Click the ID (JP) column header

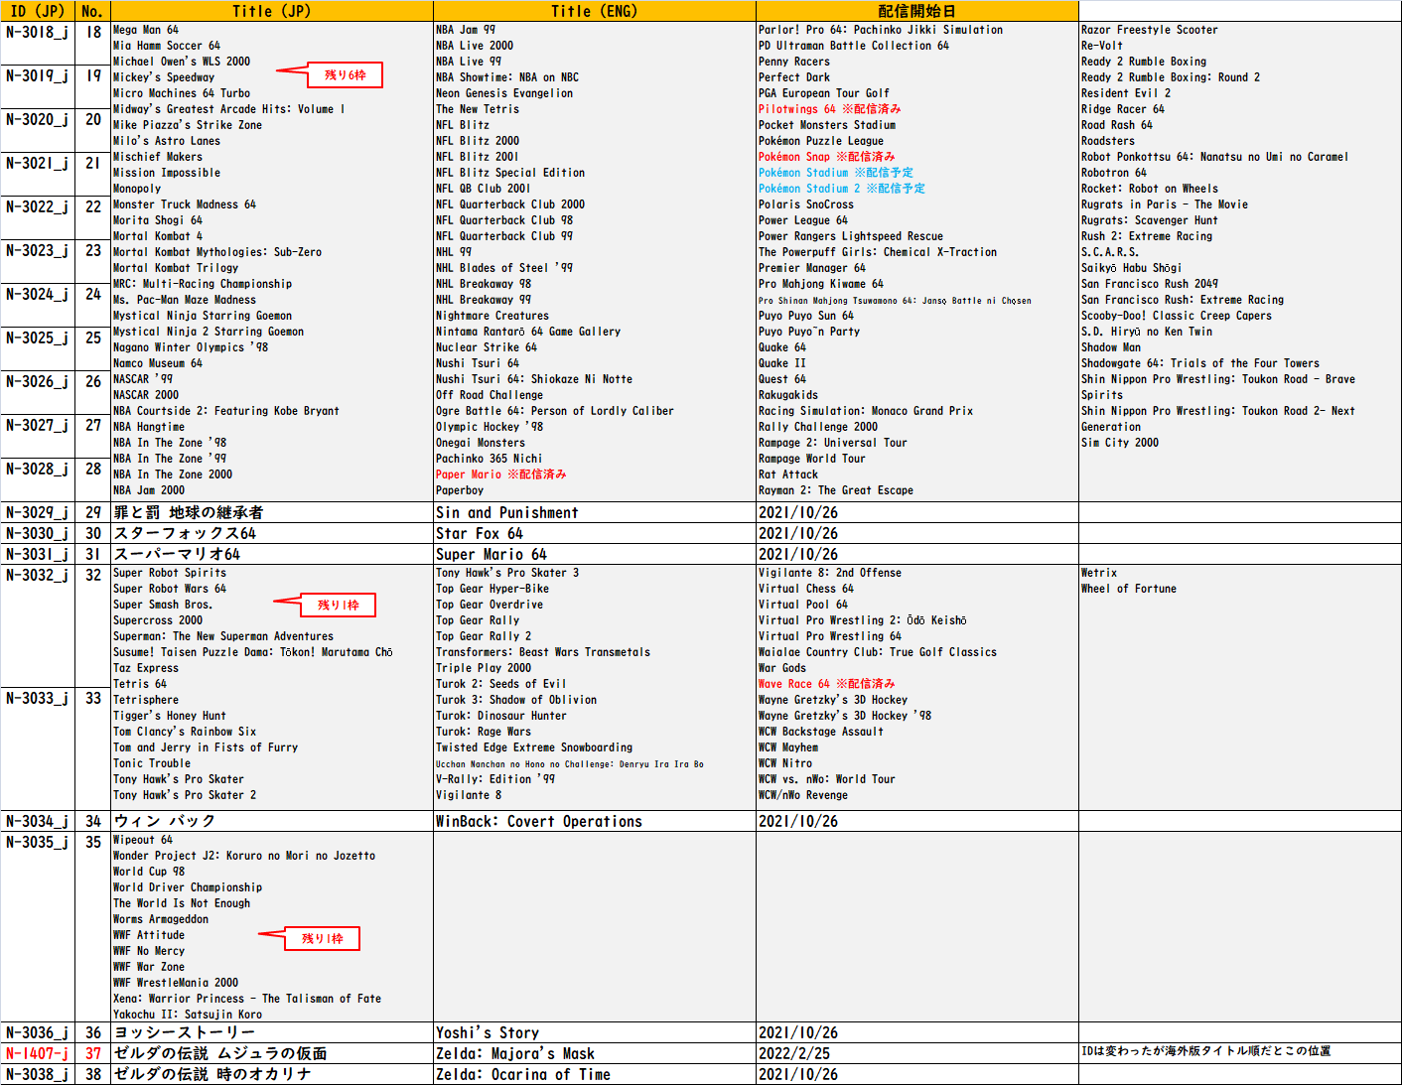click(37, 11)
